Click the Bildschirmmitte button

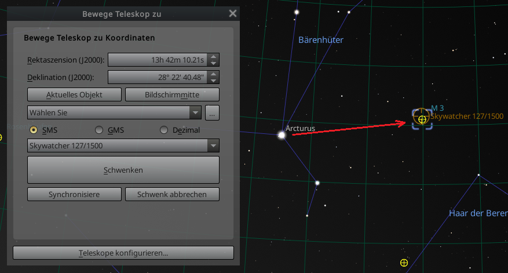pos(172,94)
